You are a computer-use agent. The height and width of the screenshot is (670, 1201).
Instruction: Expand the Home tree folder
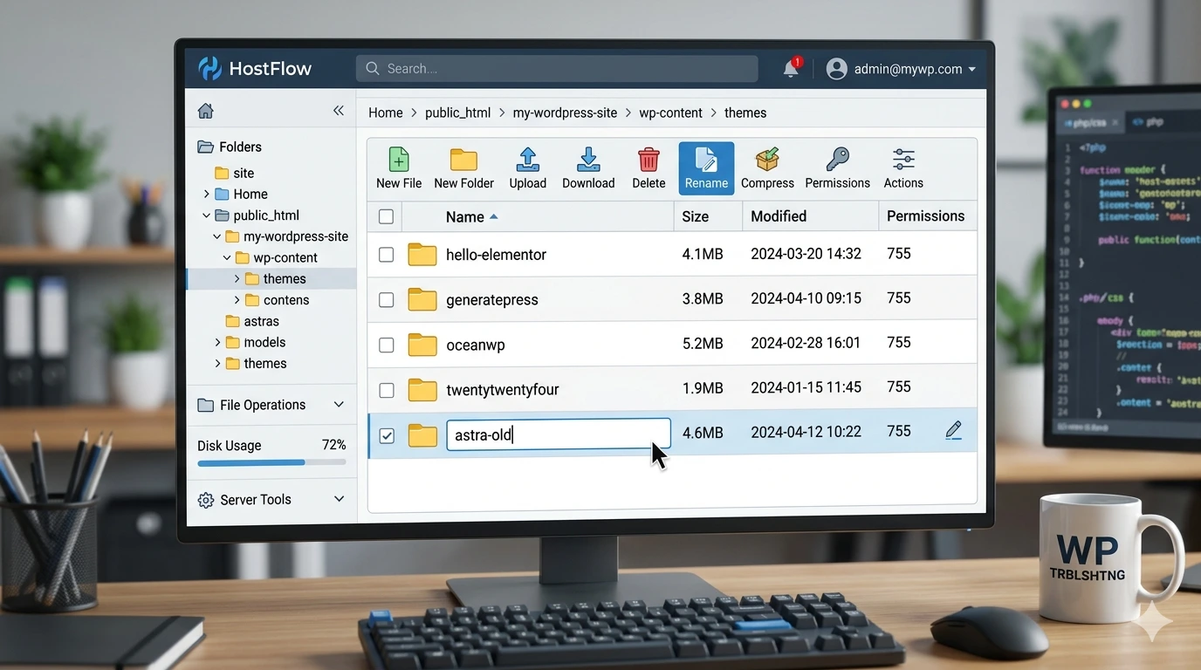[206, 194]
